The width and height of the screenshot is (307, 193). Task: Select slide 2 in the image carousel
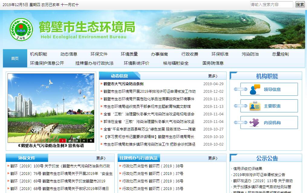[70, 140]
